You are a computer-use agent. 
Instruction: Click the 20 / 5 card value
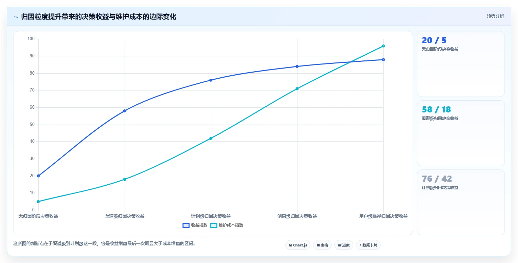(x=434, y=41)
